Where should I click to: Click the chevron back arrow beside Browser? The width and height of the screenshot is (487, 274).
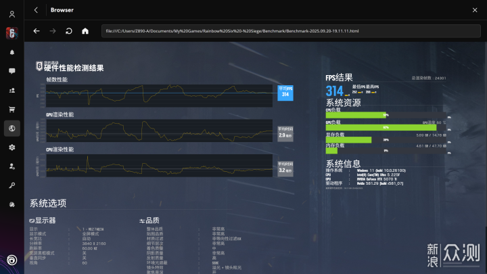(x=36, y=10)
